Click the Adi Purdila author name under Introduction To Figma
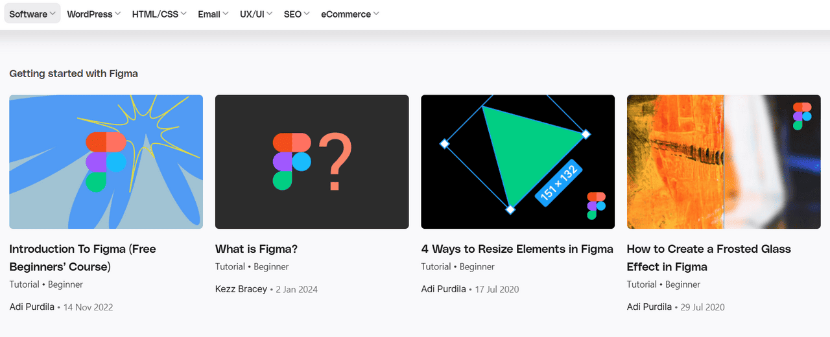 coord(32,307)
